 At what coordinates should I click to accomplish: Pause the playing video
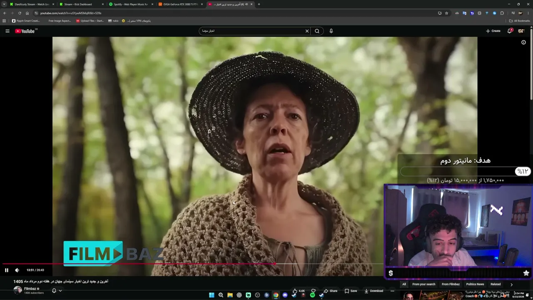point(7,270)
